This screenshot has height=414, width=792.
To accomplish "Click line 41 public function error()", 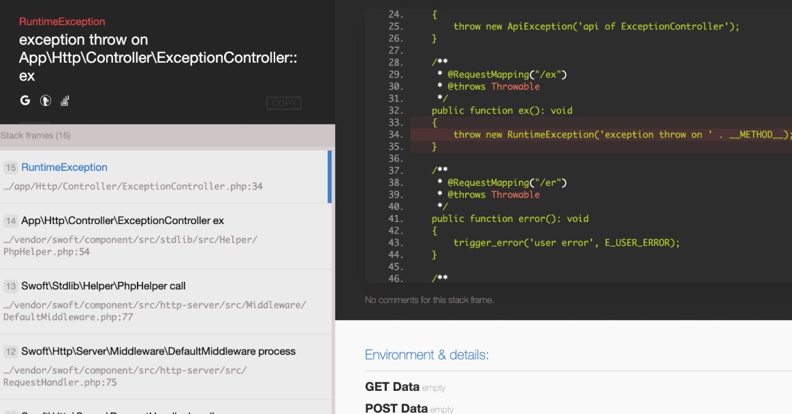I will [x=509, y=219].
